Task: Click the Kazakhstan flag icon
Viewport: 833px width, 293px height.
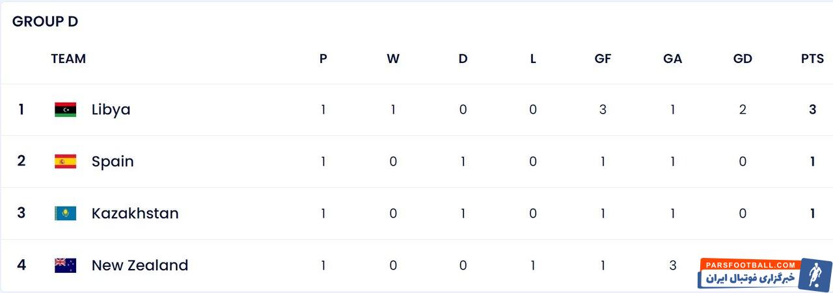Action: point(65,214)
